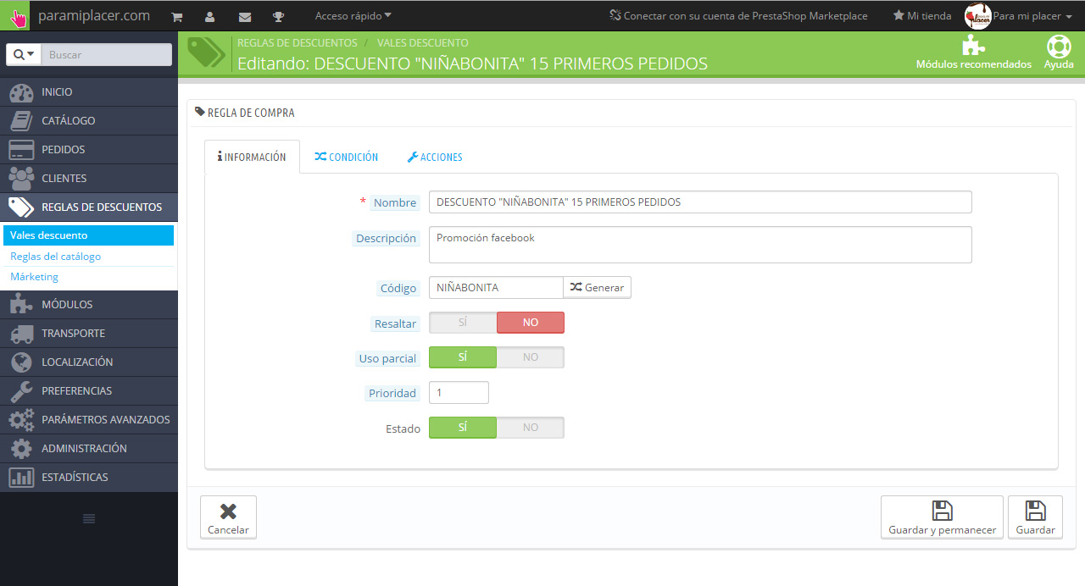
Task: Open the messages envelope icon in top bar
Action: pos(245,16)
